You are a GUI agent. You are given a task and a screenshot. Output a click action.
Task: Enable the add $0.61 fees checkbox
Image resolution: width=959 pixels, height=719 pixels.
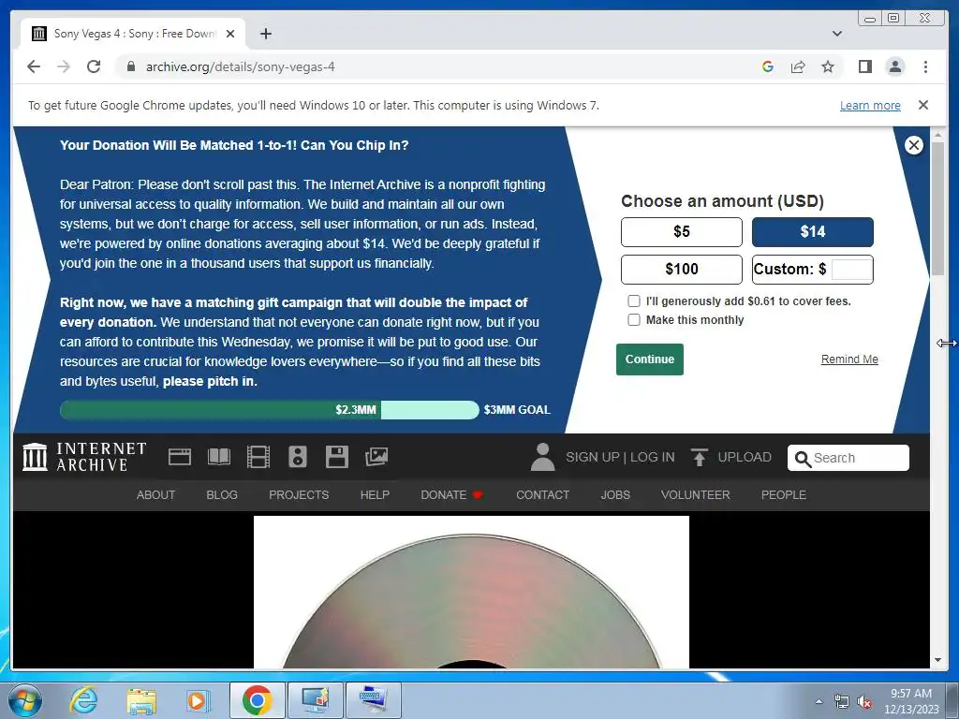point(634,301)
